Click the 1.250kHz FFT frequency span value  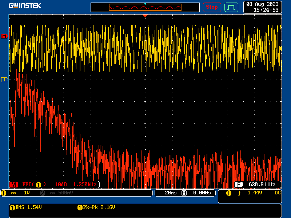85,185
